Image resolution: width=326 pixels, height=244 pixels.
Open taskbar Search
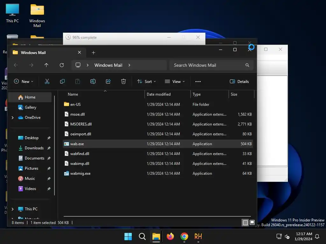142,236
